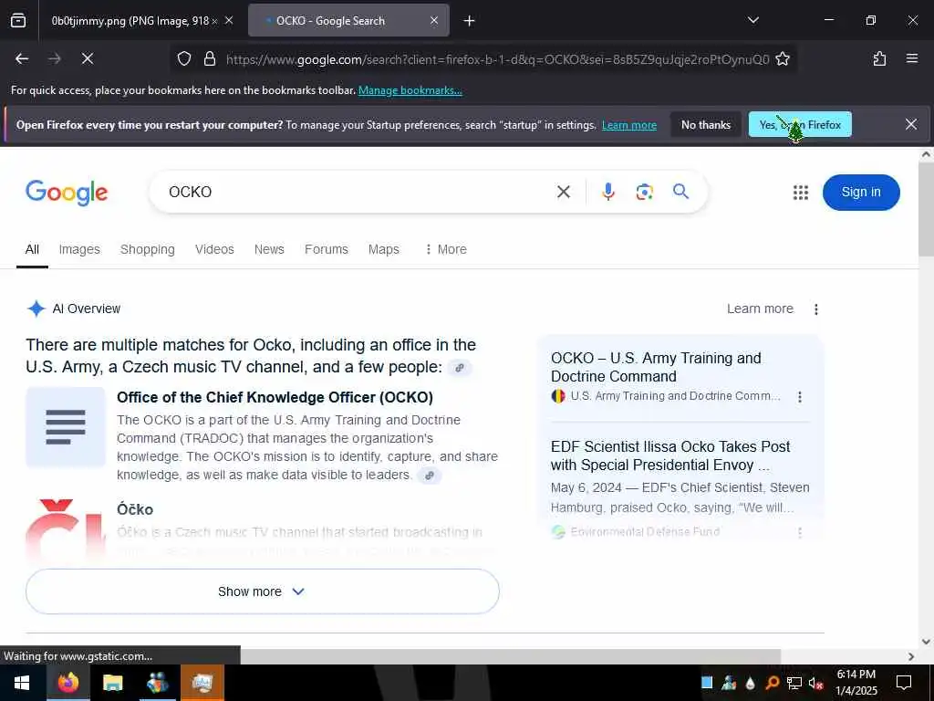Submit search with magnifier icon
The height and width of the screenshot is (701, 934).
click(680, 192)
